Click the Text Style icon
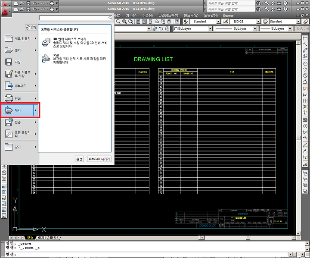 186,22
